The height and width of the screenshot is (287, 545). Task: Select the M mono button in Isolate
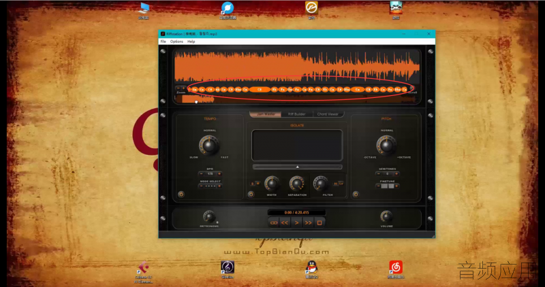pyautogui.click(x=258, y=184)
